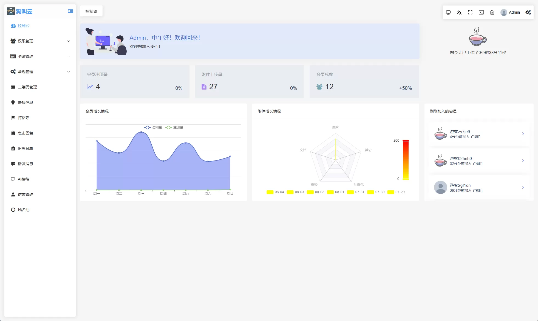538x321 pixels.
Task: Open the language translation icon
Action: point(459,12)
